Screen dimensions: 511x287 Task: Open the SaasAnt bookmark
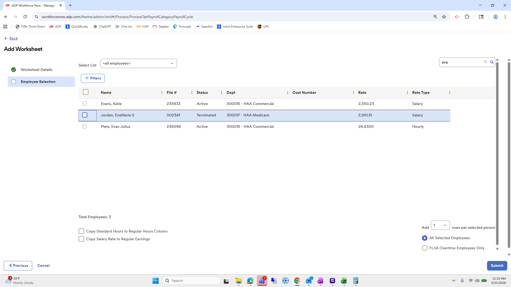pyautogui.click(x=204, y=27)
